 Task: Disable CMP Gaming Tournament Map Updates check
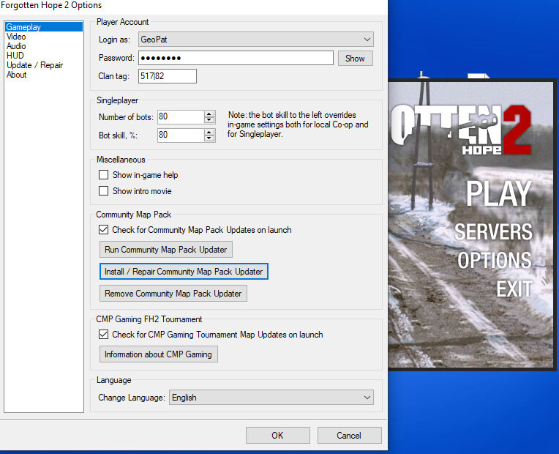(104, 335)
